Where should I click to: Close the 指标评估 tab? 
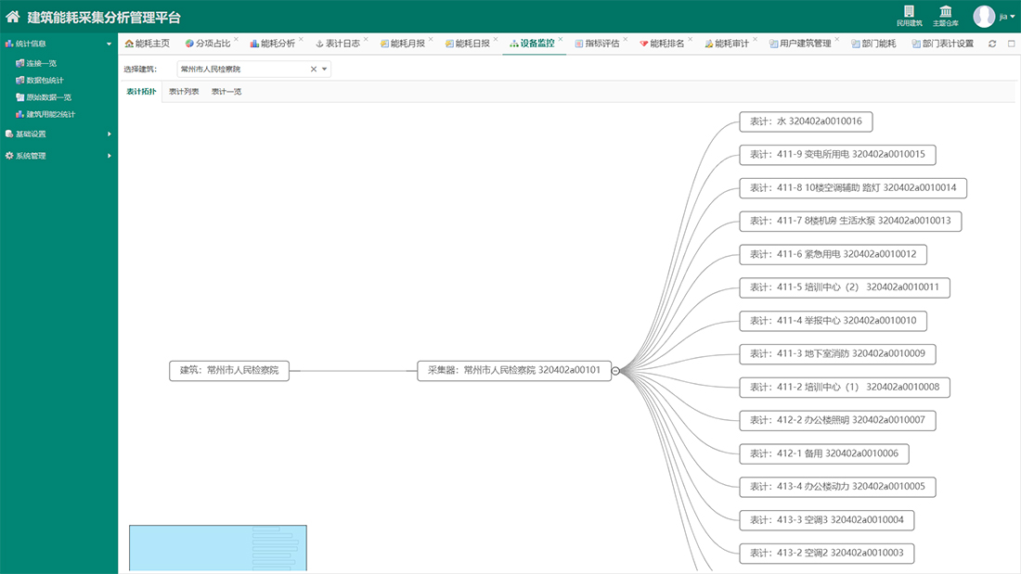(625, 39)
